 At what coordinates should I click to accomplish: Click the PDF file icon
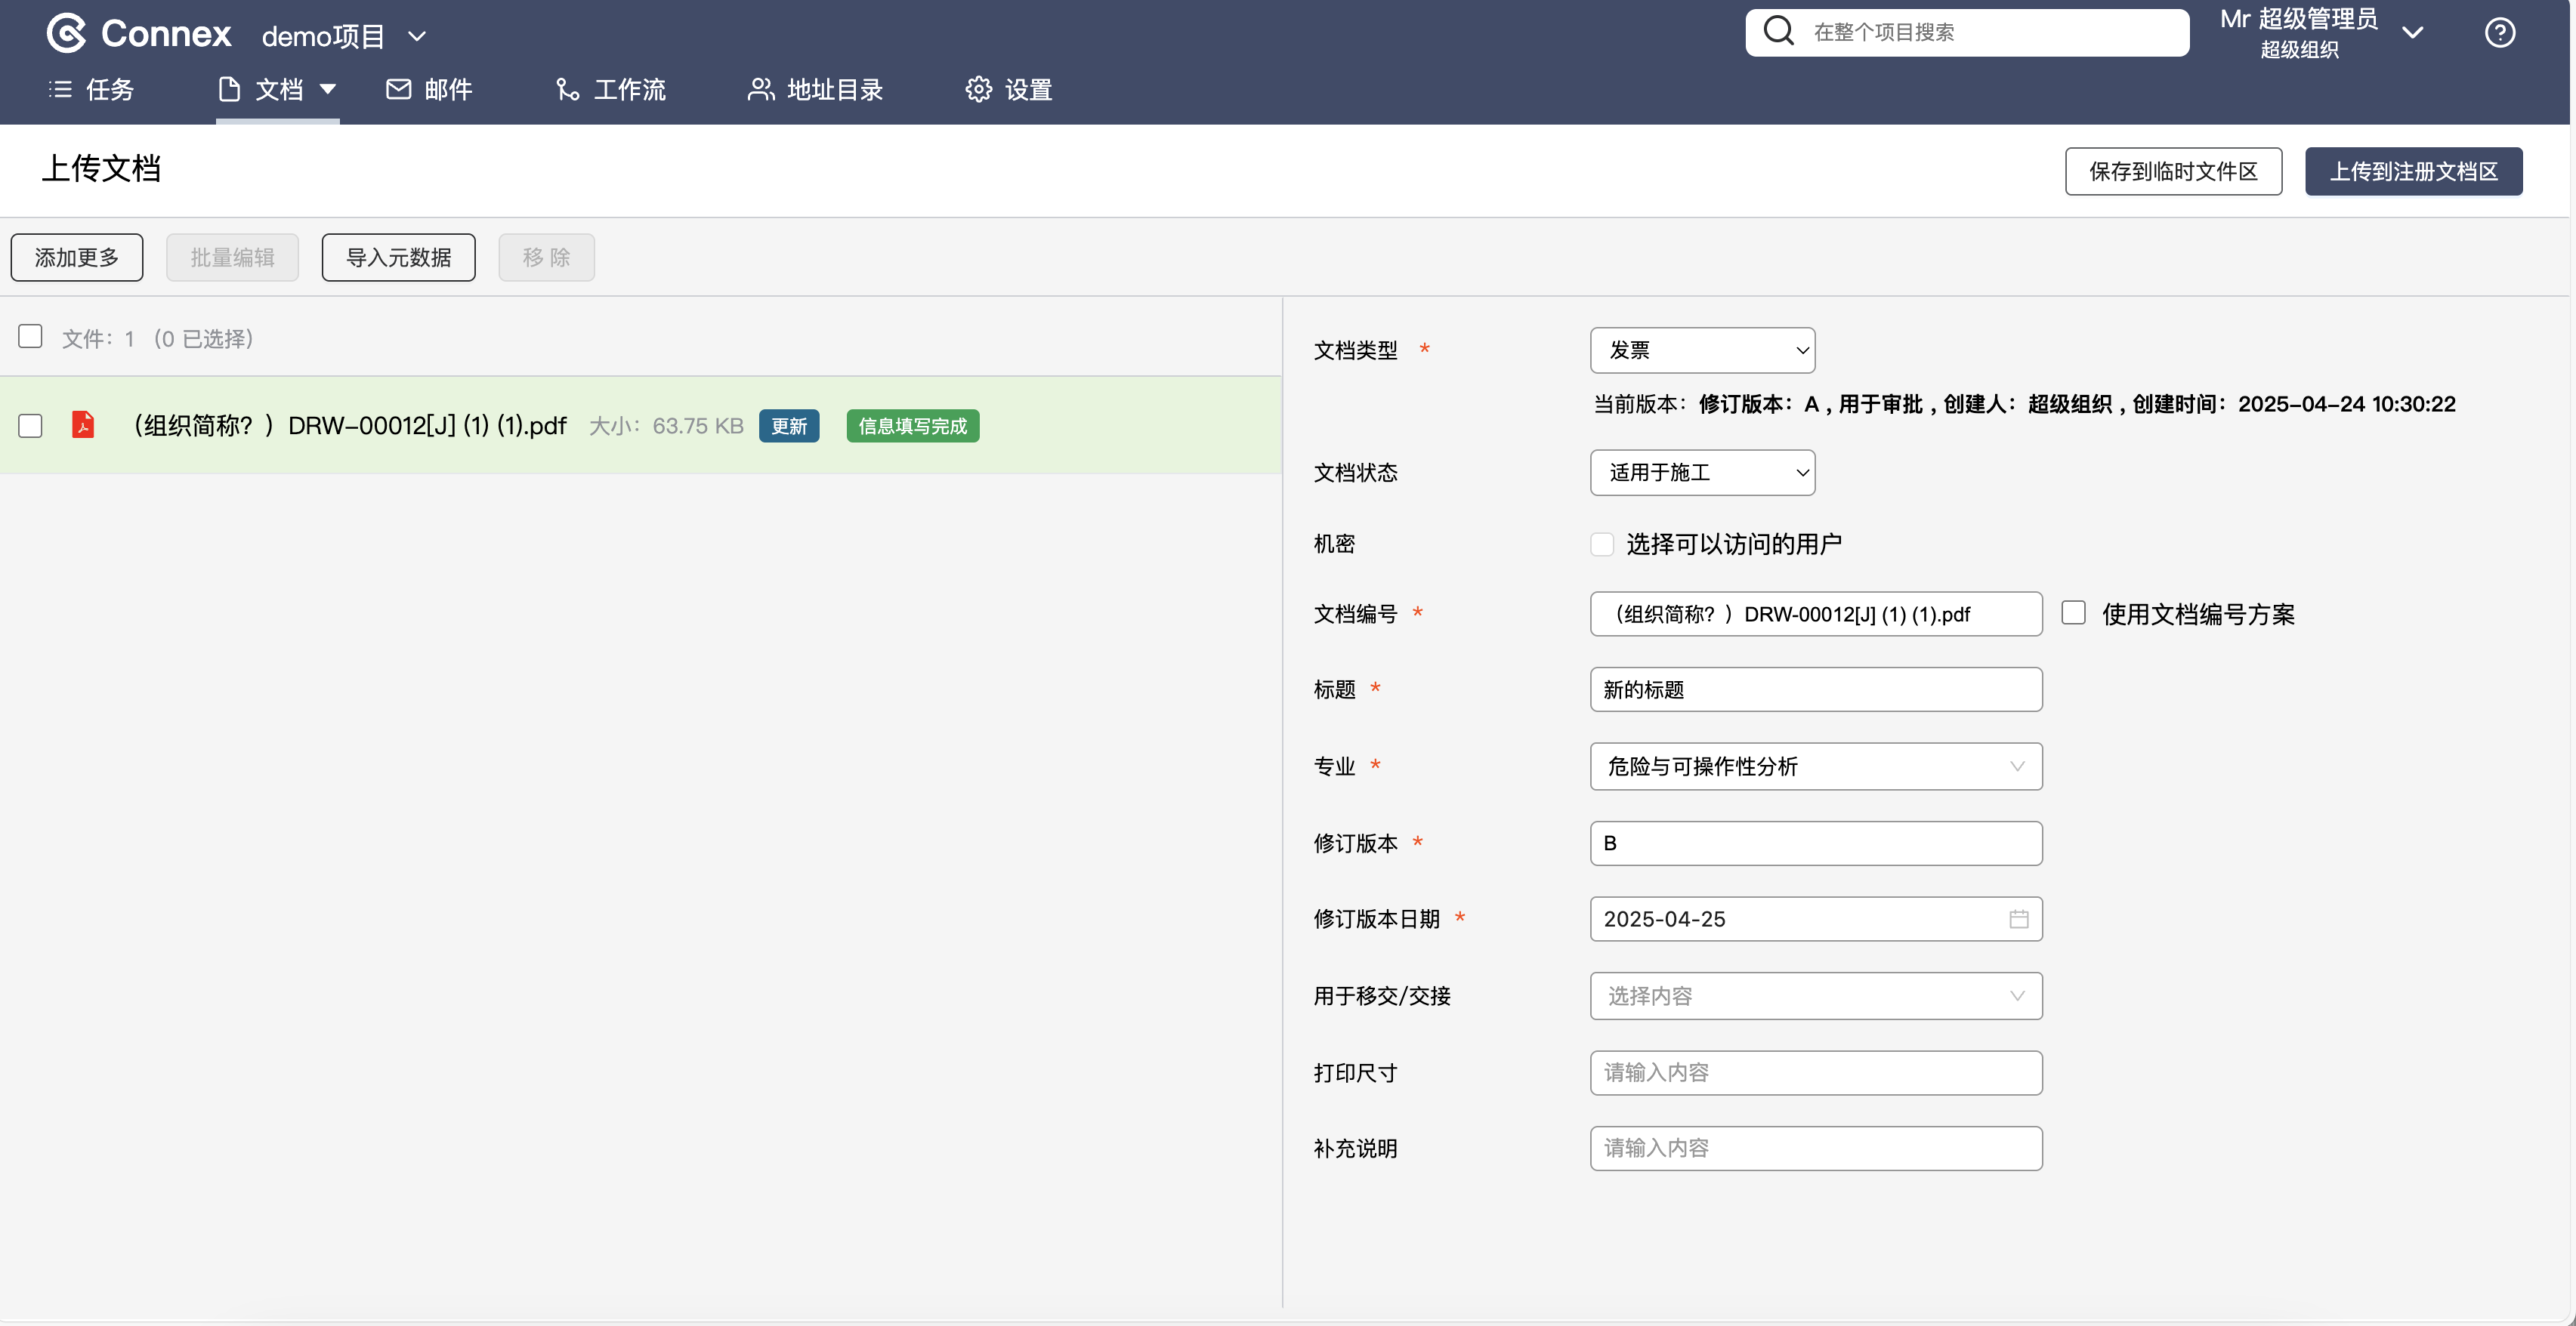(83, 426)
